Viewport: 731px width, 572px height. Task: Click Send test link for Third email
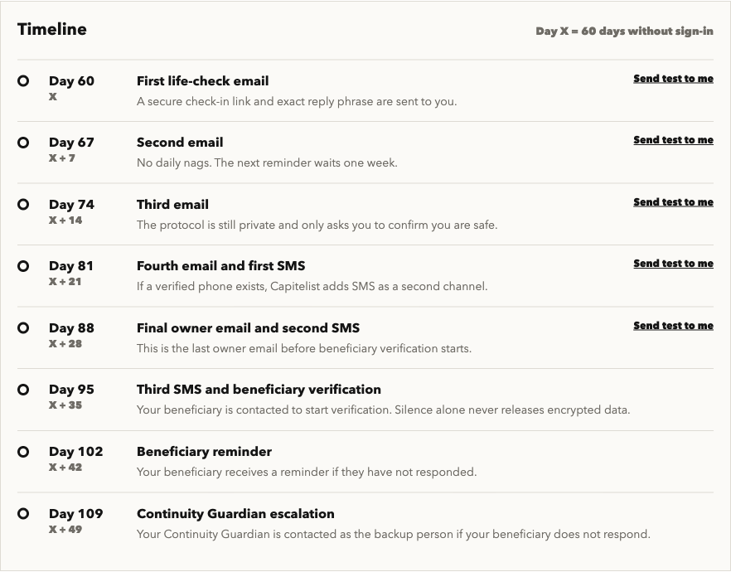click(x=673, y=202)
